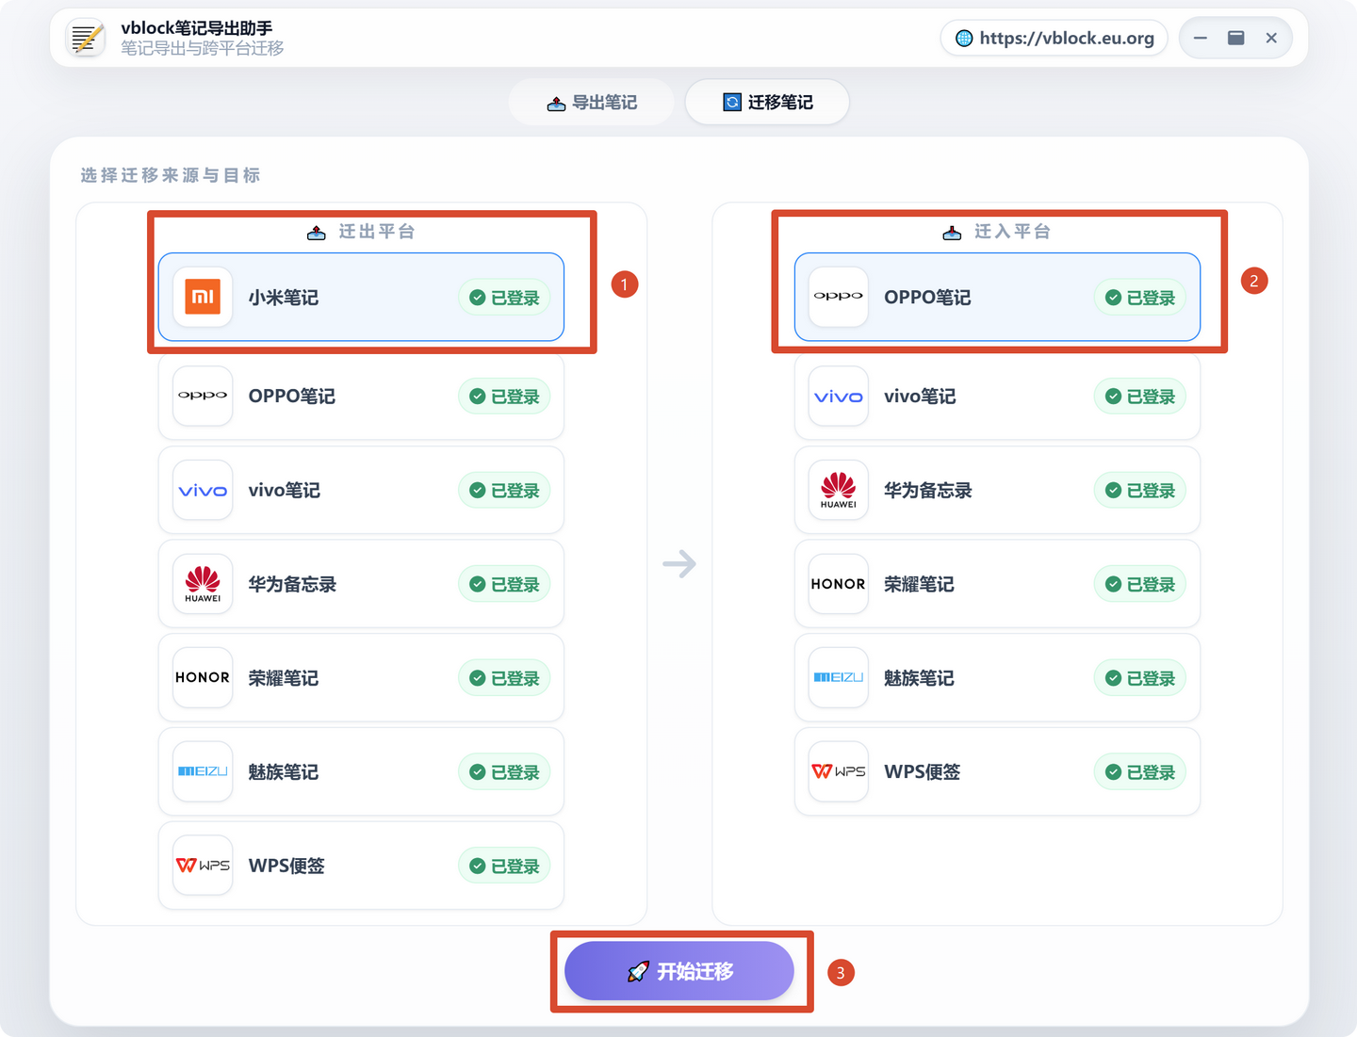Switch to the 迁移笔记 tab
The height and width of the screenshot is (1037, 1357).
click(x=767, y=102)
